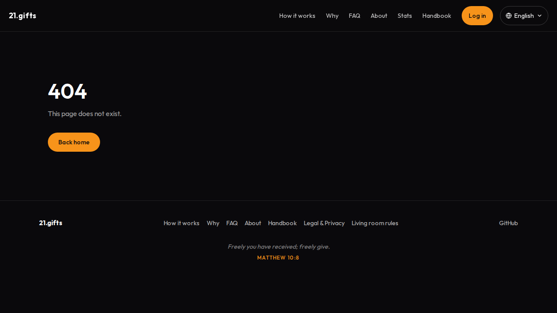Viewport: 557px width, 313px height.
Task: Open How it works in top navigation
Action: pyautogui.click(x=297, y=16)
